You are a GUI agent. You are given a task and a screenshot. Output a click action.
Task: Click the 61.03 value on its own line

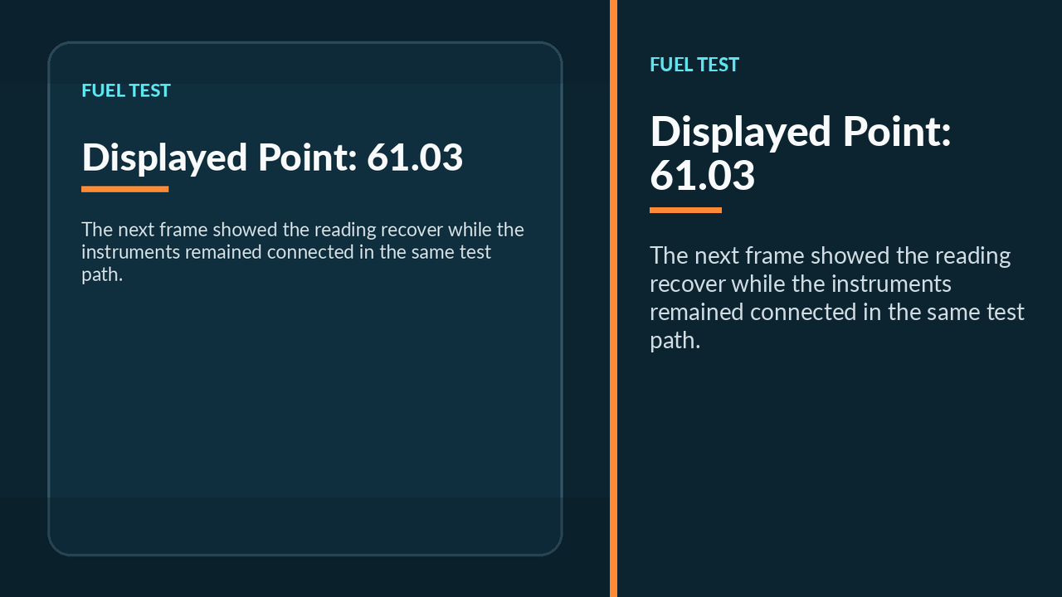(702, 176)
